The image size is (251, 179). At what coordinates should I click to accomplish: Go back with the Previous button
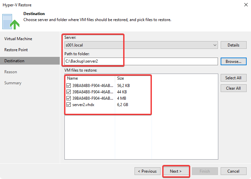pyautogui.click(x=147, y=171)
